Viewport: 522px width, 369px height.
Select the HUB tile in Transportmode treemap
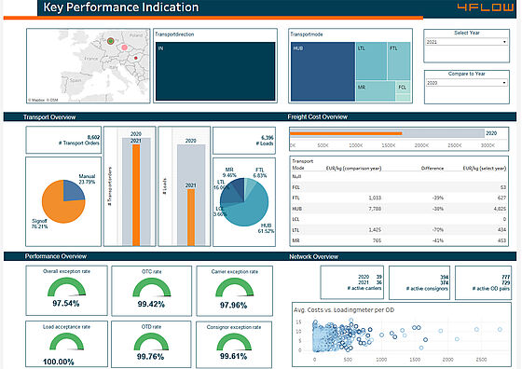pyautogui.click(x=323, y=72)
